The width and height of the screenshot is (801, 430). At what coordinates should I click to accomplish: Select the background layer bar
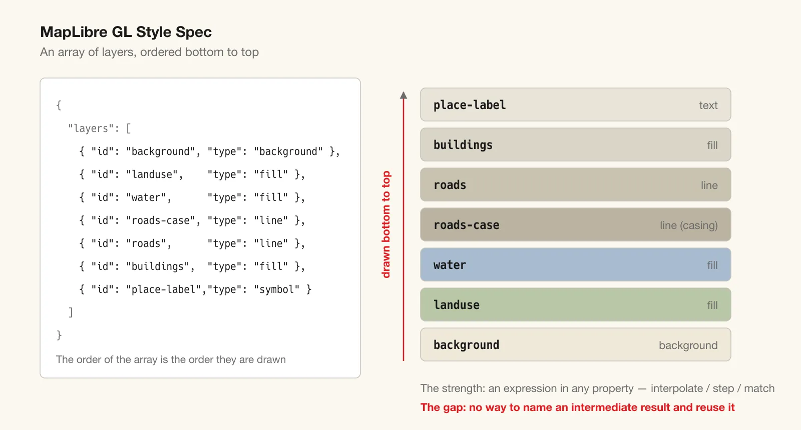[576, 344]
